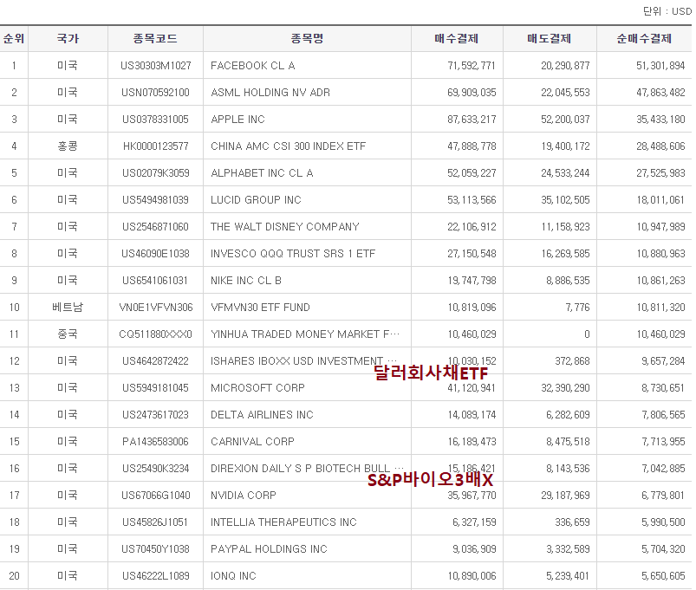Click net buy value 5,650,605
Screen dimensions: 696x590
tap(663, 575)
